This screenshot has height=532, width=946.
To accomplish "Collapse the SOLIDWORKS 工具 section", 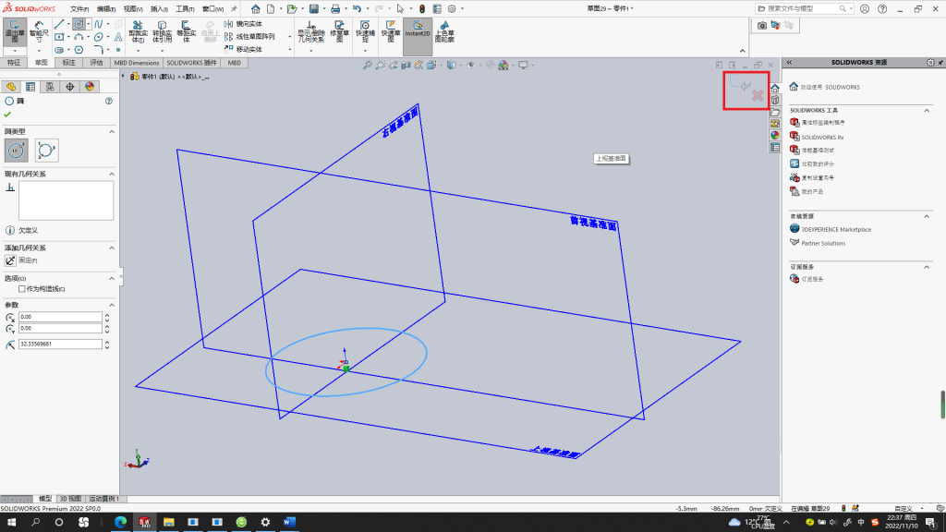I will [x=927, y=111].
